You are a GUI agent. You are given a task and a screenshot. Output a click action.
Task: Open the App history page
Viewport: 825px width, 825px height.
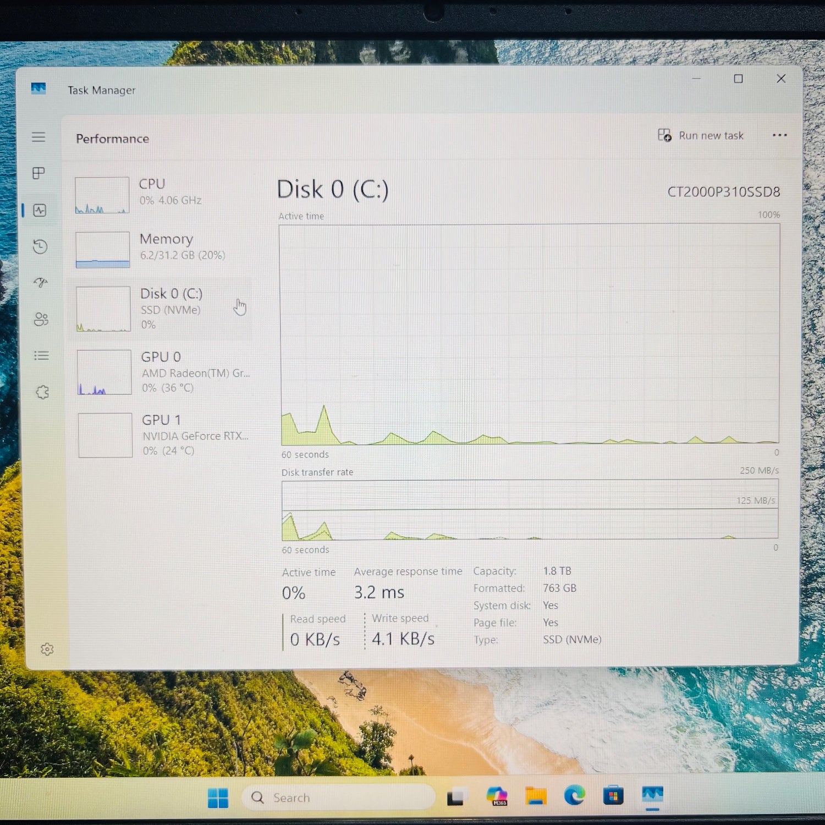[39, 247]
